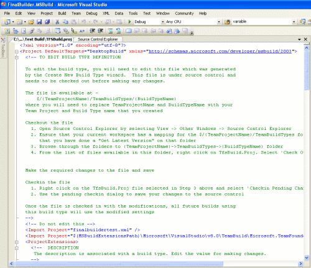This screenshot has height=268, width=311.
Task: Collapse the DESCRIPTION comment outline node
Action: 17,248
